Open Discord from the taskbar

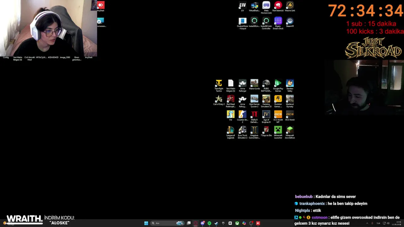tap(203, 223)
